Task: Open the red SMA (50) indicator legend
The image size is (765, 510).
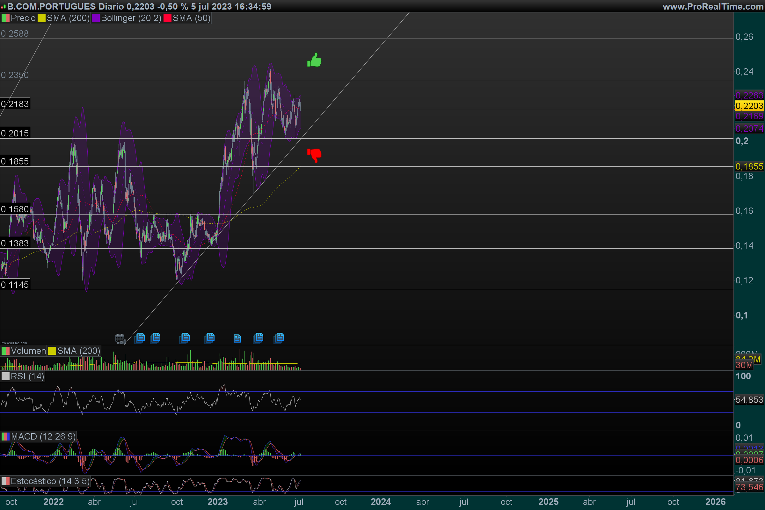Action: coord(191,18)
